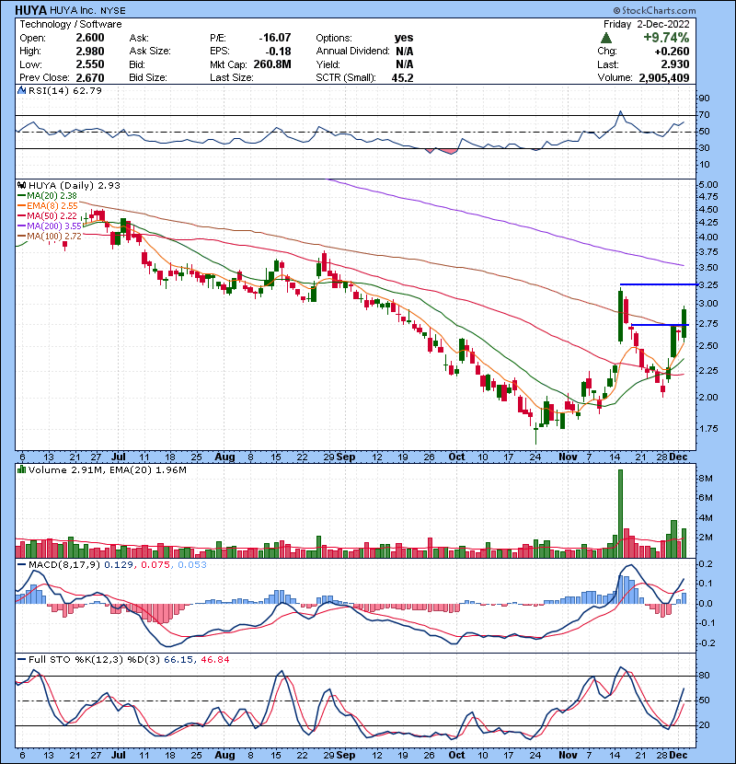Click the '-0.2' MACD axis label
736x764 pixels.
pos(706,643)
